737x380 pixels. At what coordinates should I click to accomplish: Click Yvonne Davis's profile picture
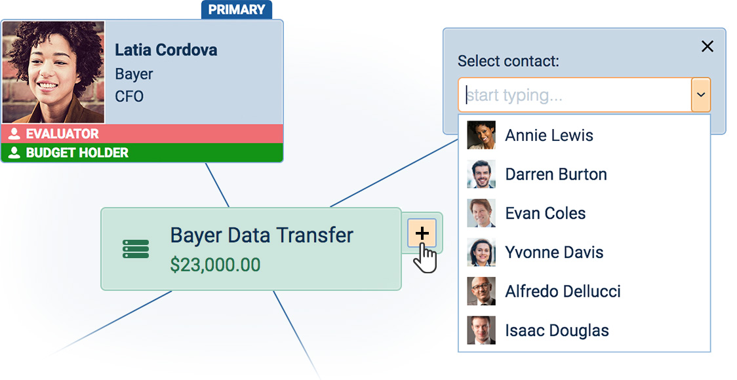[x=481, y=252]
